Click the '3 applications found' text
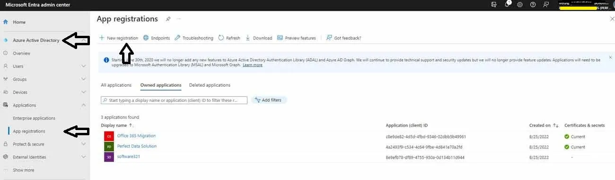 pyautogui.click(x=120, y=117)
